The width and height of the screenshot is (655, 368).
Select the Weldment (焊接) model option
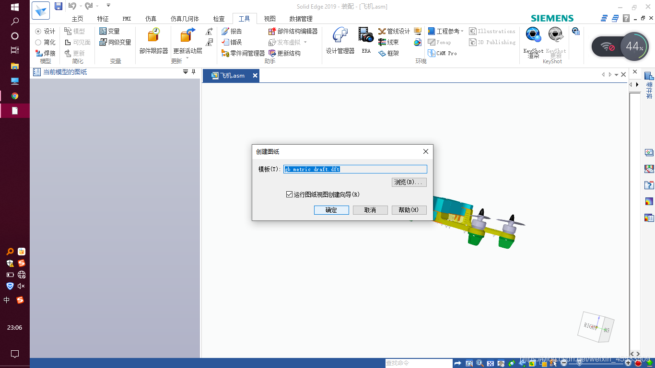[46, 53]
